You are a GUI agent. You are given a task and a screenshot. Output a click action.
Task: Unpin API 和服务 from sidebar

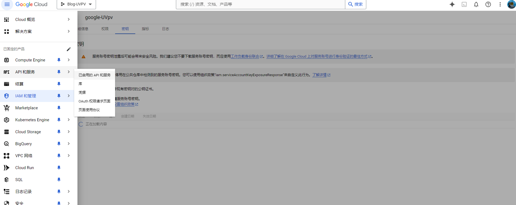coord(59,72)
